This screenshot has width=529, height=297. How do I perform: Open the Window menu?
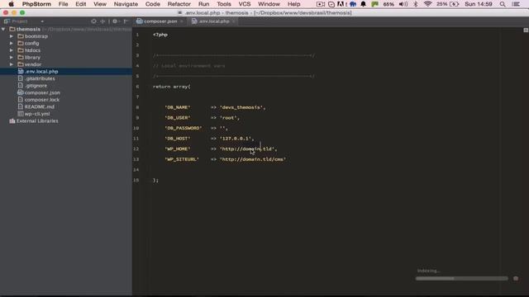point(269,4)
